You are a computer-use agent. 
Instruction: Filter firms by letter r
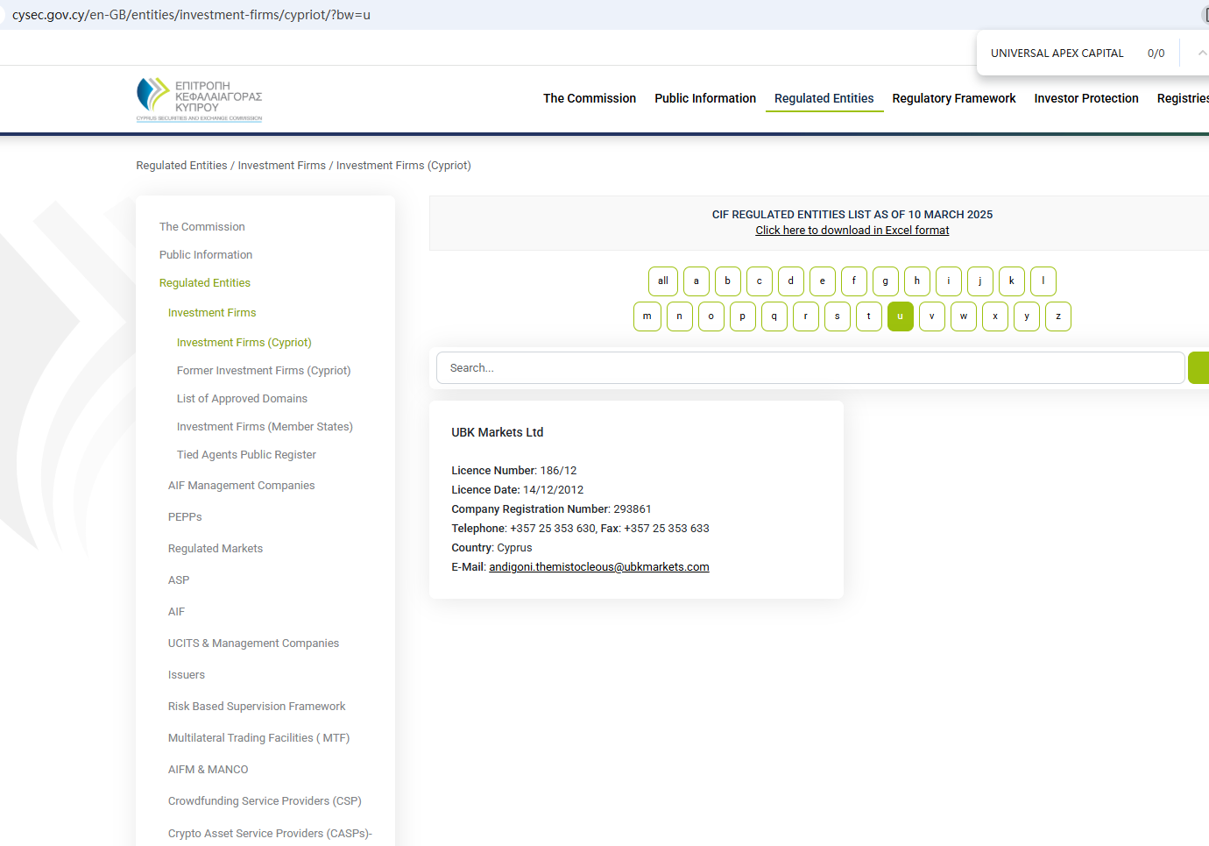tap(806, 316)
